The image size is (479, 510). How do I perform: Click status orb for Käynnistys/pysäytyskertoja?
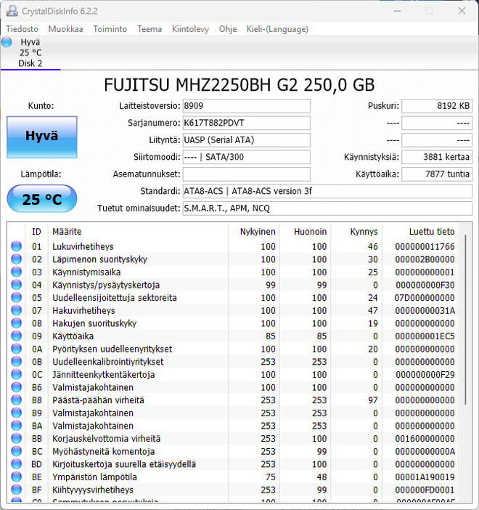point(16,285)
